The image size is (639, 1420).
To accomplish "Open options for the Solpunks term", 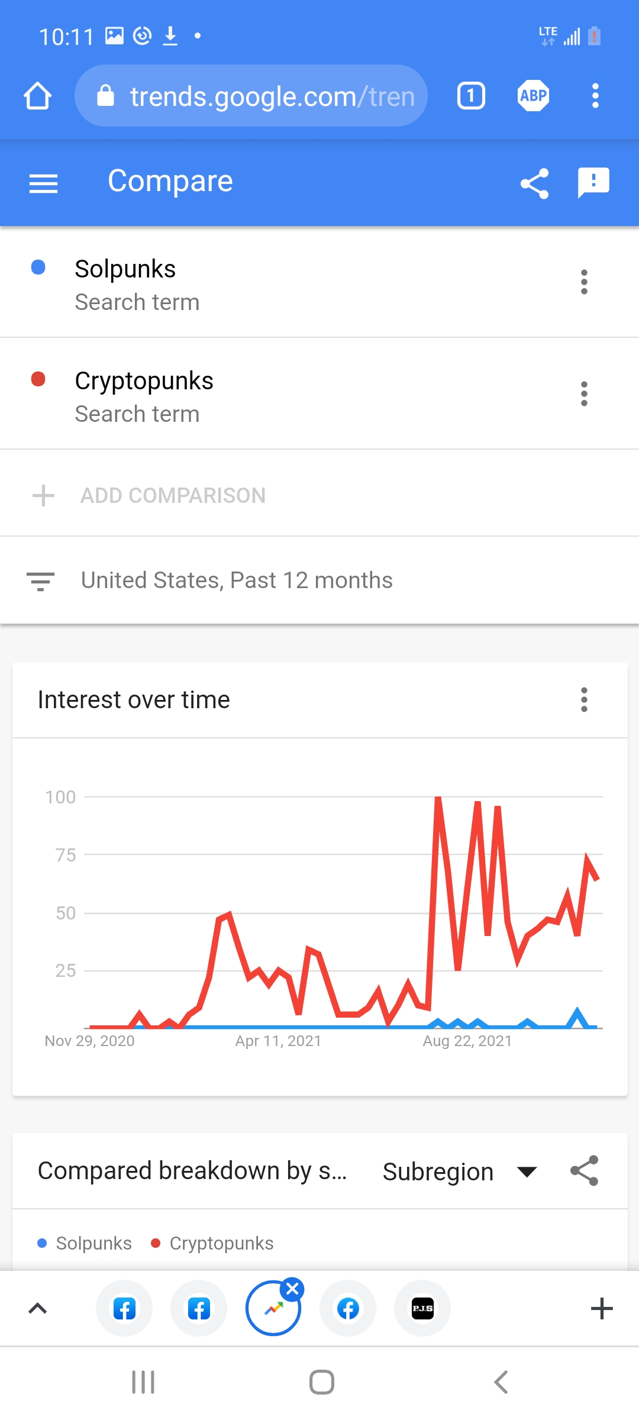I will point(584,282).
